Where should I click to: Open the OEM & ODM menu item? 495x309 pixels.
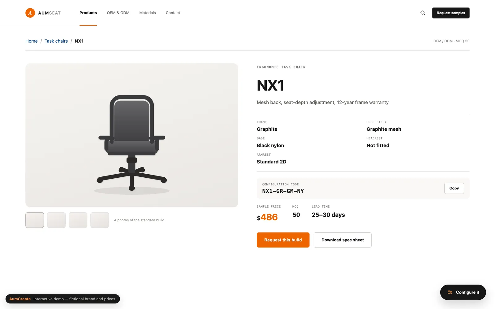click(118, 13)
